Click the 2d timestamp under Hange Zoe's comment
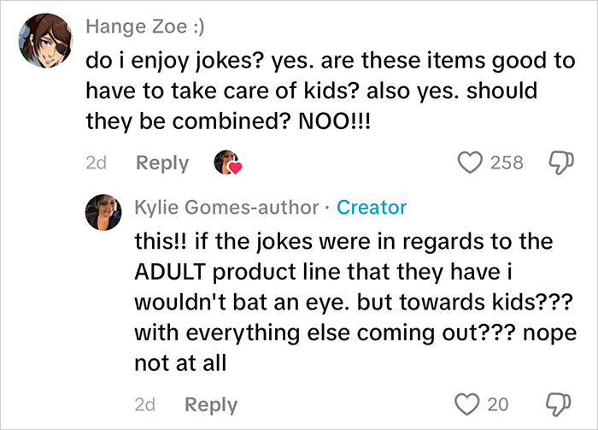Image resolution: width=598 pixels, height=430 pixels. [x=96, y=162]
